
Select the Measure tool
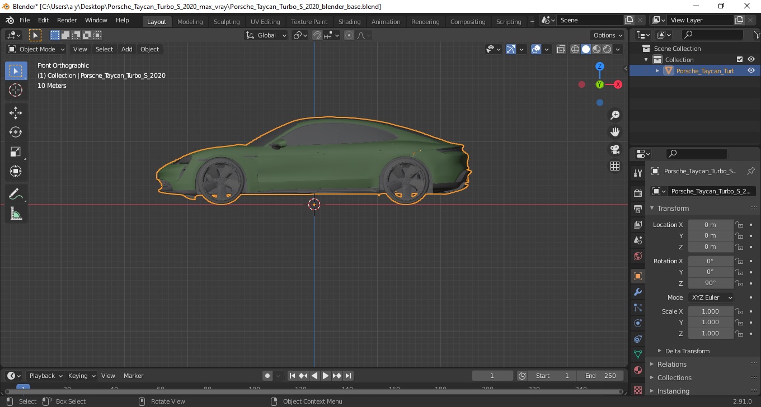[16, 214]
